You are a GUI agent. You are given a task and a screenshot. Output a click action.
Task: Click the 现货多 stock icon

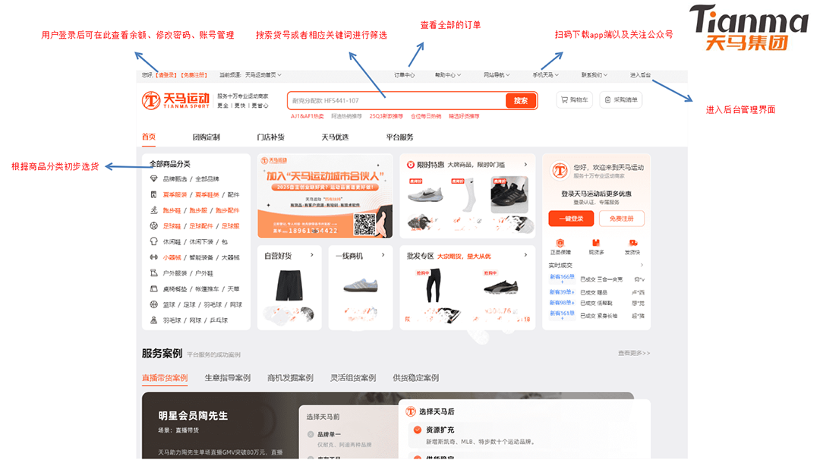[x=596, y=243]
